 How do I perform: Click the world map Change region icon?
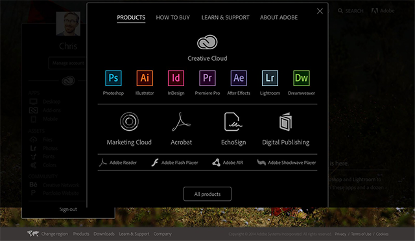pos(33,234)
